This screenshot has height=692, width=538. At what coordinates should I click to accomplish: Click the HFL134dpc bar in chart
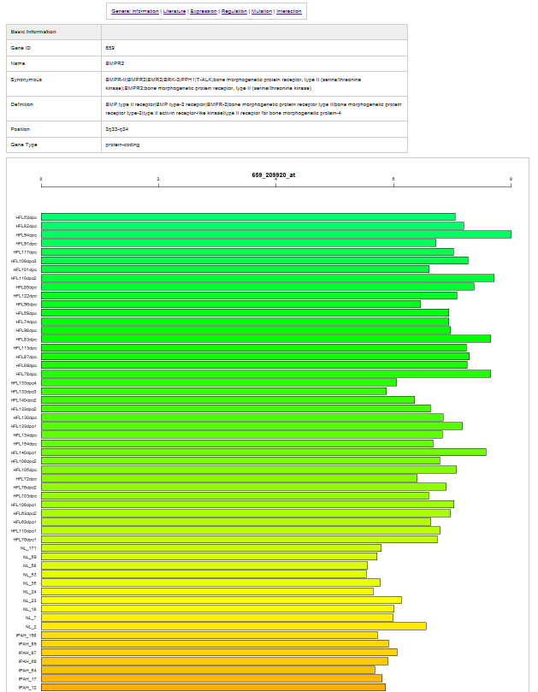[x=241, y=435]
